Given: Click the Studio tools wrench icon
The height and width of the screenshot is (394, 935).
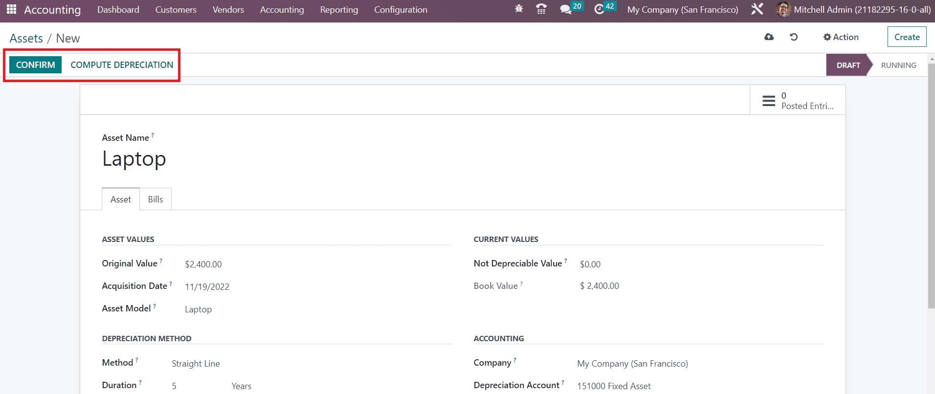Looking at the screenshot, I should pos(757,9).
